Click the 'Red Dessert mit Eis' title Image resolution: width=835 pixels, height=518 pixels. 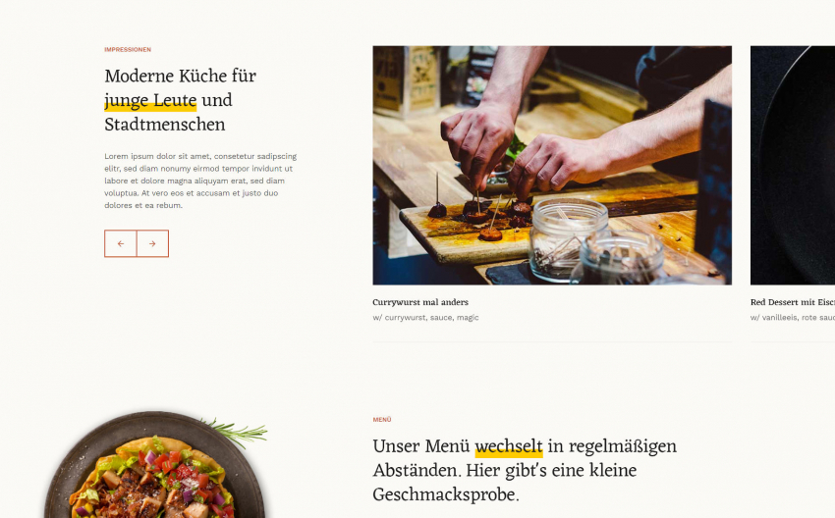coord(793,302)
